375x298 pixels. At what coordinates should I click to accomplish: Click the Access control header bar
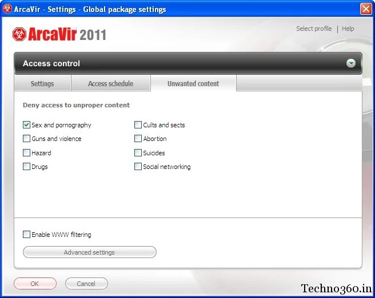(188, 63)
